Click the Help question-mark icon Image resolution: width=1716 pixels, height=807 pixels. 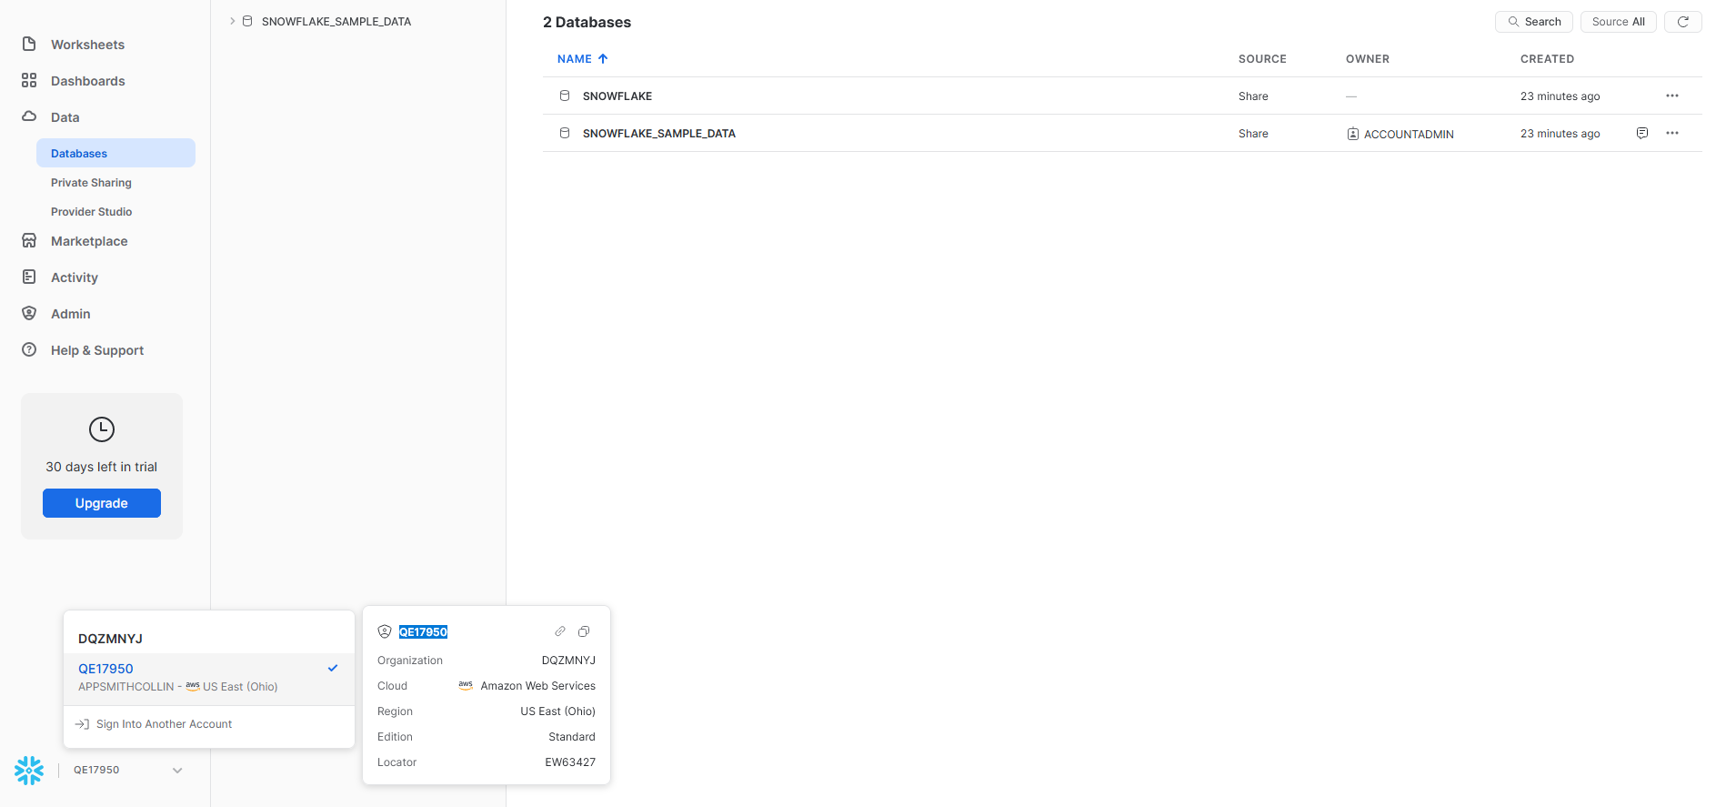coord(29,349)
